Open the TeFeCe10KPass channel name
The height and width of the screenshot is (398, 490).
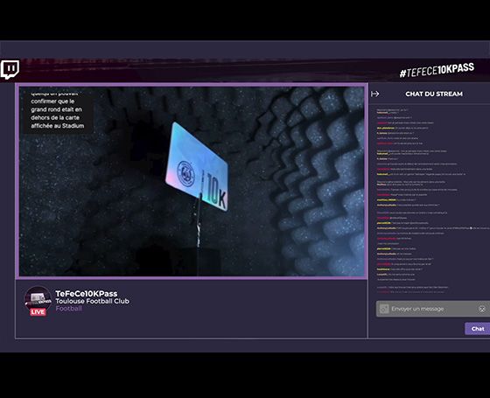pos(87,294)
